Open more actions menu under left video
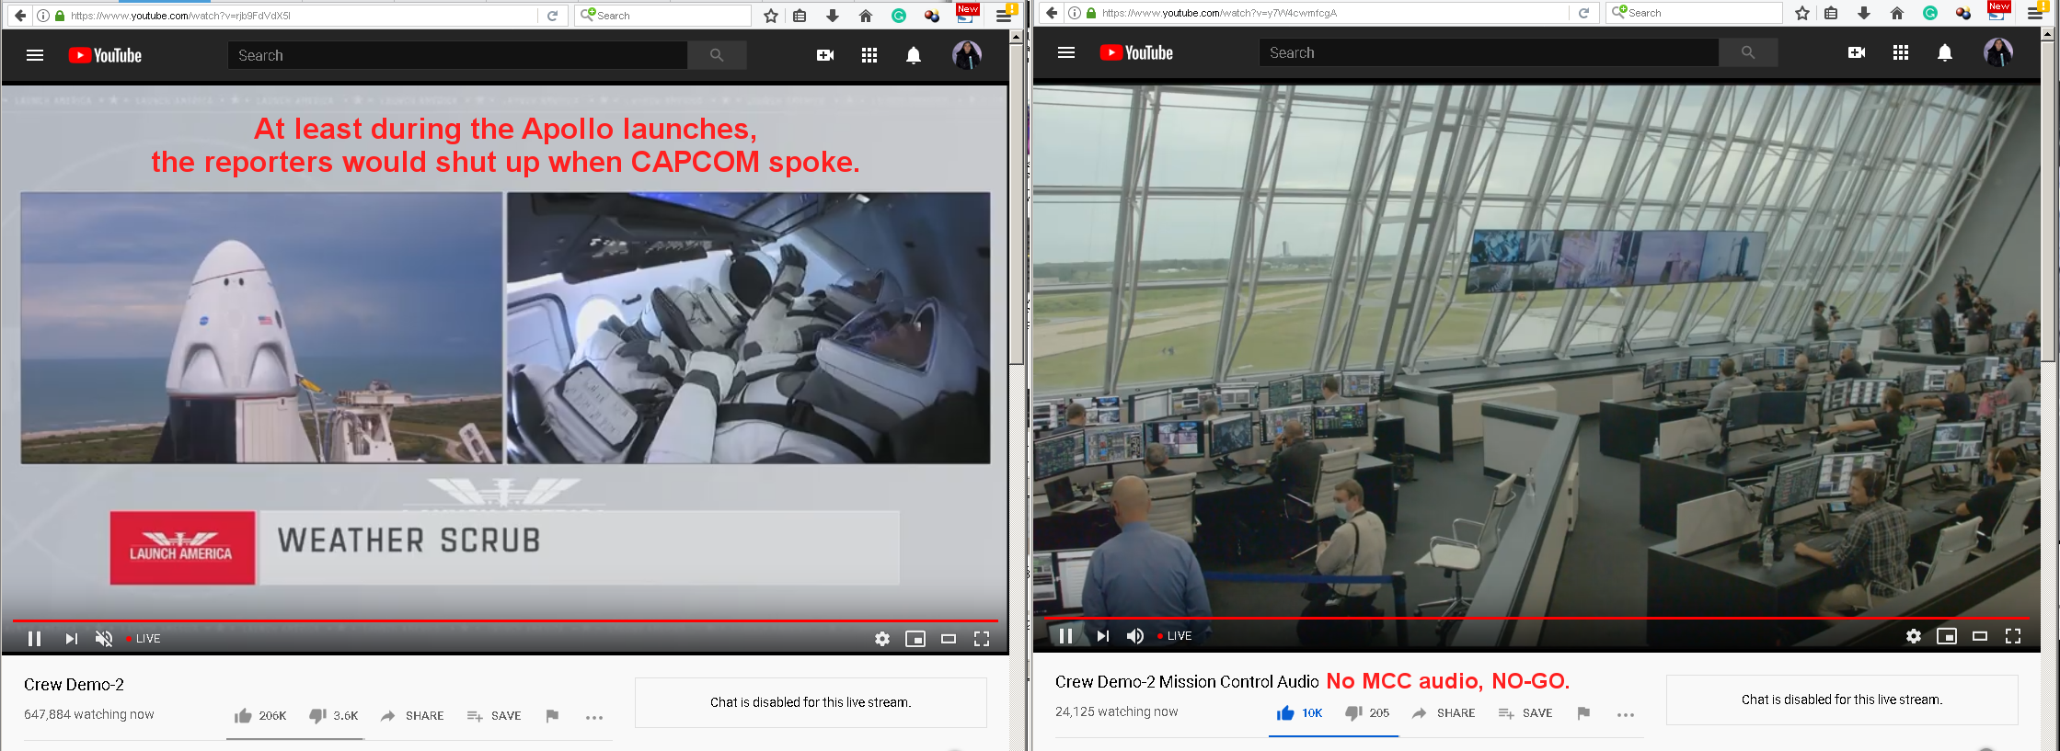Viewport: 2060px width, 751px height. pyautogui.click(x=594, y=717)
